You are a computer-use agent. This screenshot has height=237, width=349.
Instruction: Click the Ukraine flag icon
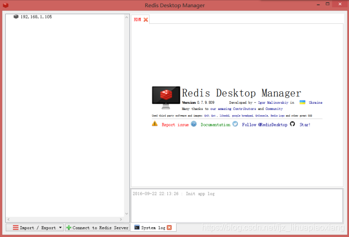tap(302, 102)
